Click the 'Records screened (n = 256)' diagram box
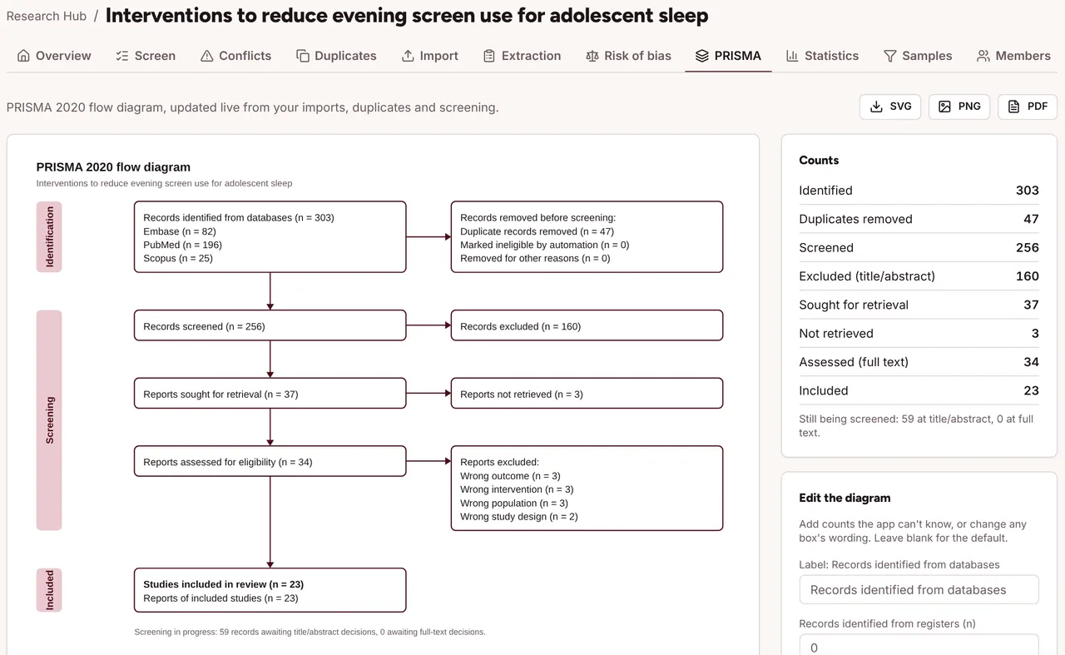The width and height of the screenshot is (1065, 655). tap(270, 325)
